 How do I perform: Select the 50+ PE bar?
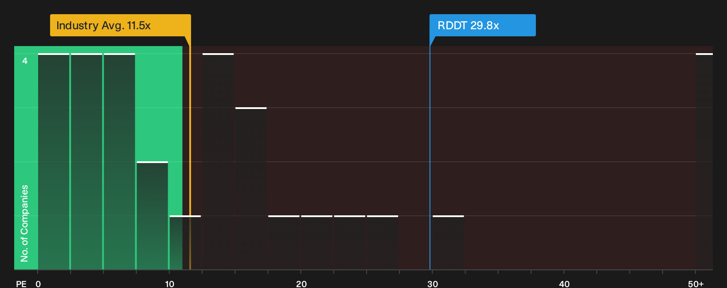pyautogui.click(x=704, y=161)
